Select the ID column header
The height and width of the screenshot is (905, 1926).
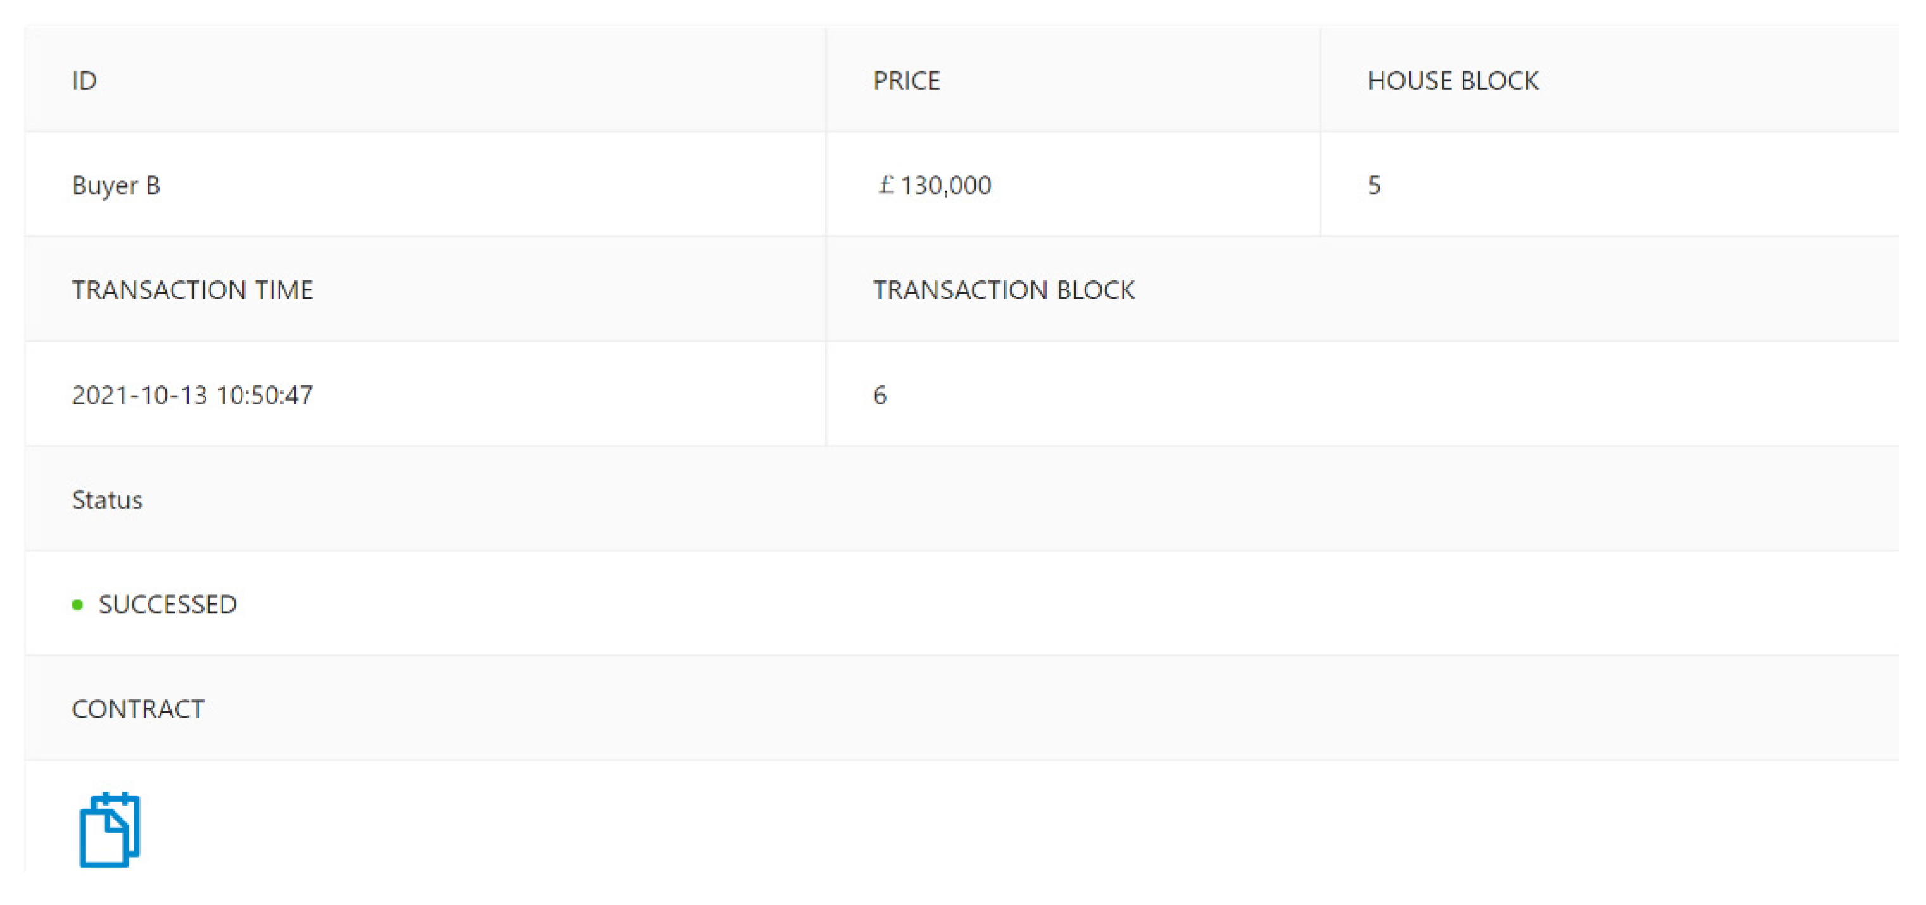coord(84,80)
